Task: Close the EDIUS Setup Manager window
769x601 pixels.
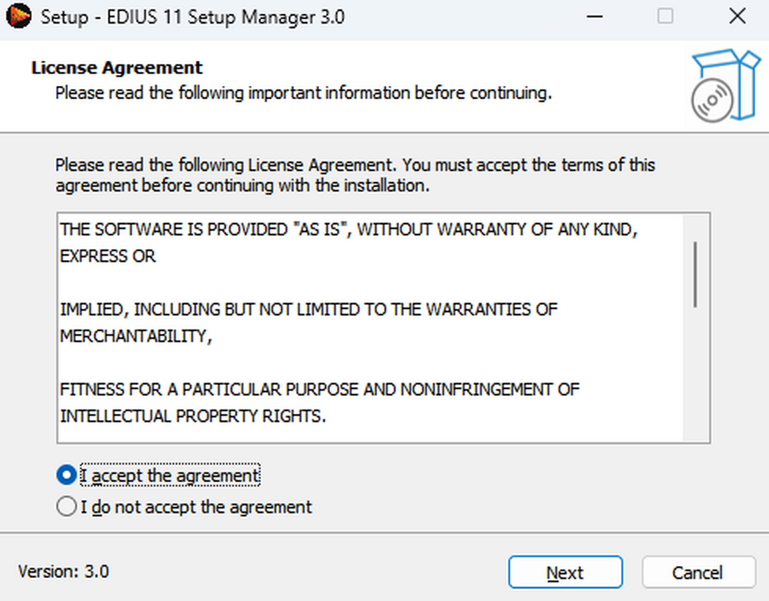Action: pos(738,17)
